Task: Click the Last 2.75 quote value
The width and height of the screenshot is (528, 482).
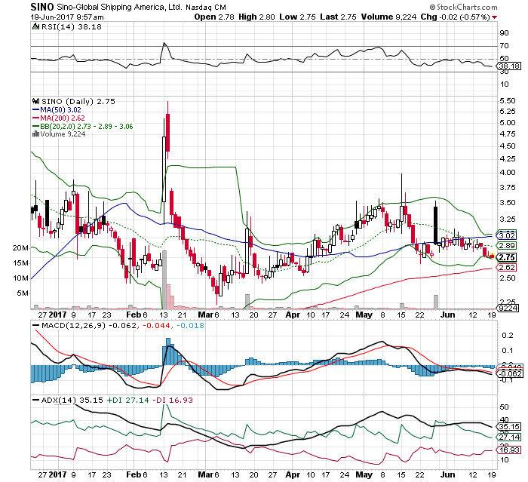Action: pyautogui.click(x=338, y=17)
